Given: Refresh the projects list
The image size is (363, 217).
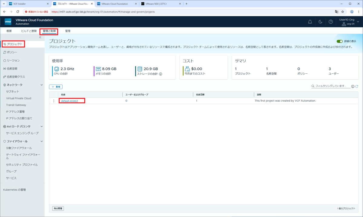Looking at the screenshot, I should pyautogui.click(x=357, y=87).
